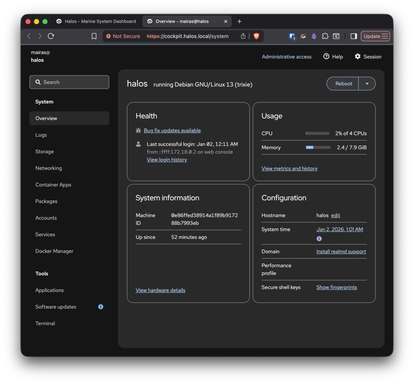Click Software updates info badge icon

101,307
